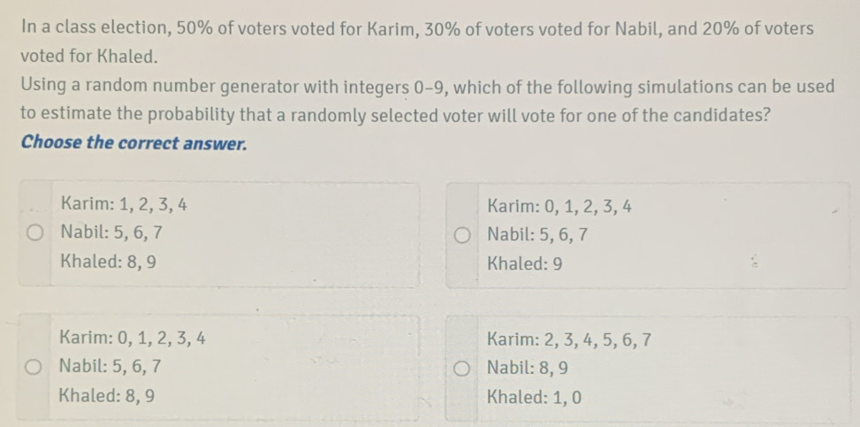Click the "Karim: 1, 2, 3, 4" answer text

tap(123, 205)
